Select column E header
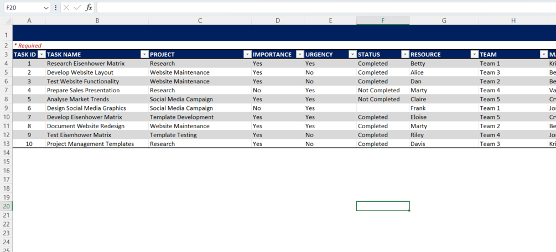Viewport: 556px width, 252px height. coord(330,21)
